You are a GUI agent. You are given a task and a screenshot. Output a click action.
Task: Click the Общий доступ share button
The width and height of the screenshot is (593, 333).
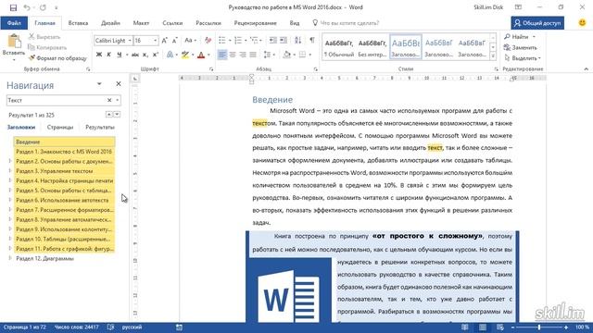click(537, 23)
